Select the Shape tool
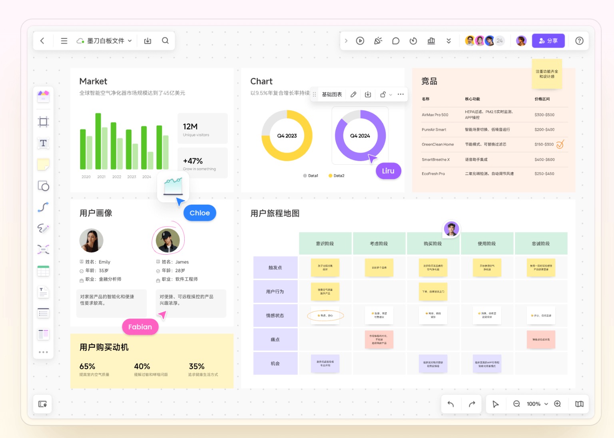Image resolution: width=614 pixels, height=438 pixels. pos(43,186)
